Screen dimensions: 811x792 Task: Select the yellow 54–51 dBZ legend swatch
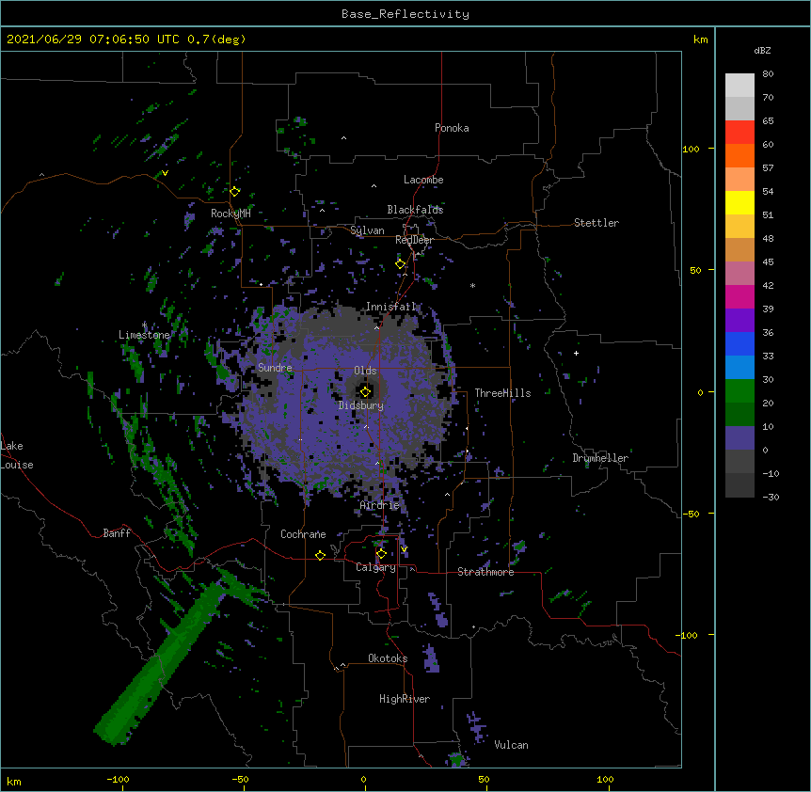pos(739,202)
